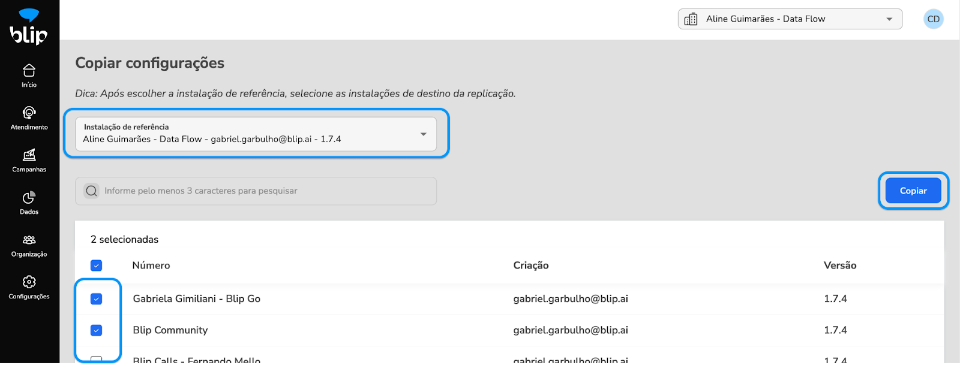This screenshot has width=960, height=365.
Task: Select the 'Gabriela Gimiliani - Blip Go' row text
Action: pyautogui.click(x=197, y=299)
